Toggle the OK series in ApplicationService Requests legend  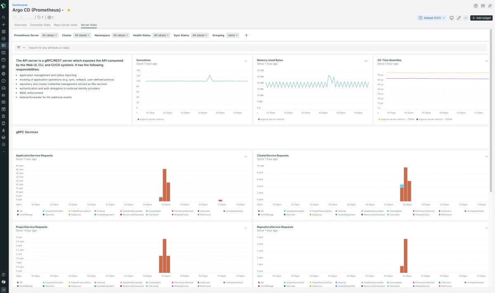click(x=20, y=211)
